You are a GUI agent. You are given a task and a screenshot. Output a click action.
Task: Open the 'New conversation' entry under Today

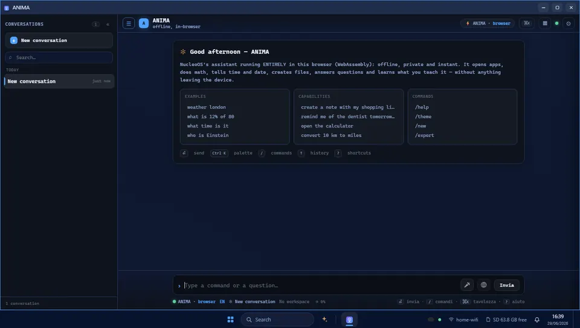(x=59, y=82)
